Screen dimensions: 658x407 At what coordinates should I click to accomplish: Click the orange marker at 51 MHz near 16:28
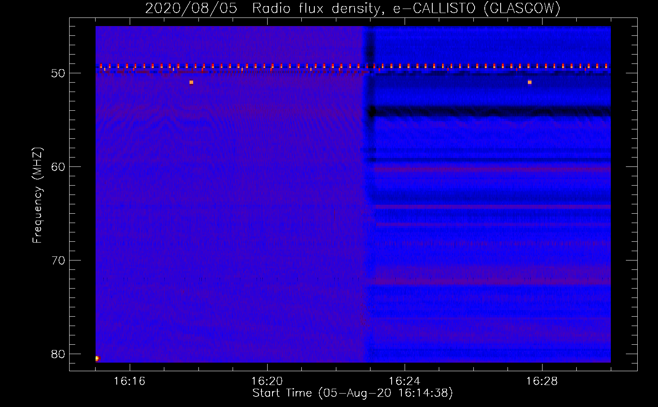[x=529, y=82]
